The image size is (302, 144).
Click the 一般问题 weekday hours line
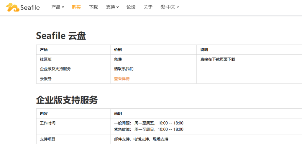click(149, 123)
